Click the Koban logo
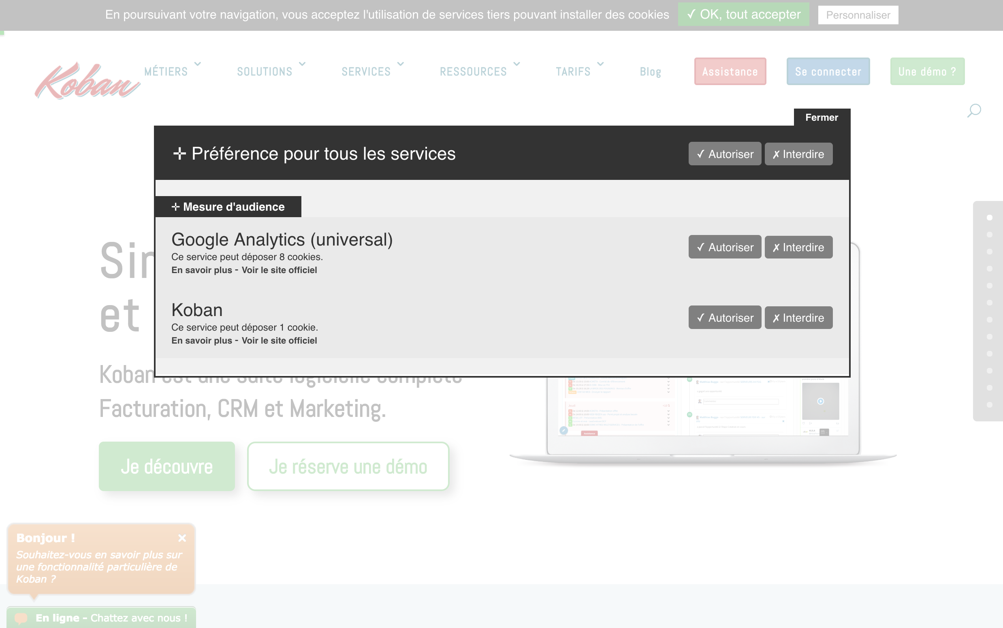This screenshot has width=1003, height=628. 87,81
